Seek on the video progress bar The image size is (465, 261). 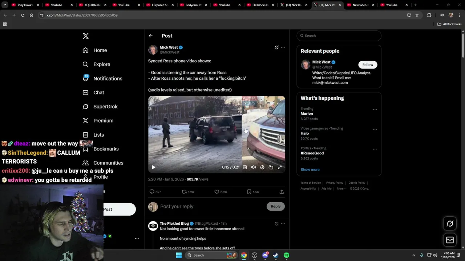pyautogui.click(x=217, y=160)
